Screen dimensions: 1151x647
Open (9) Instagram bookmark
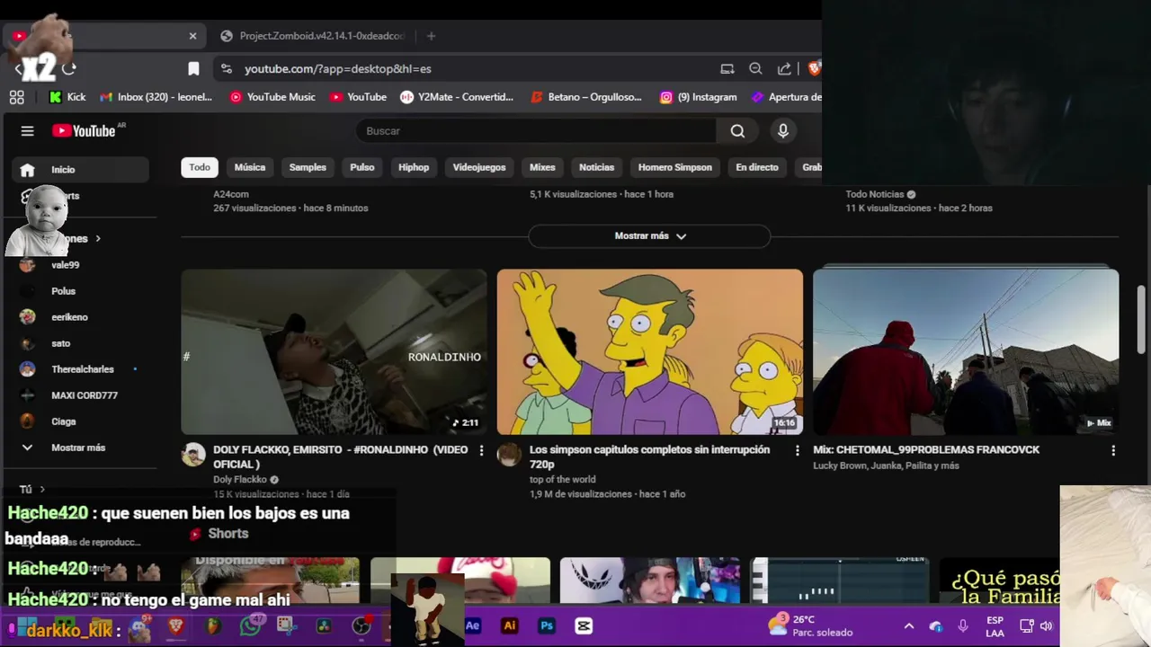(699, 97)
